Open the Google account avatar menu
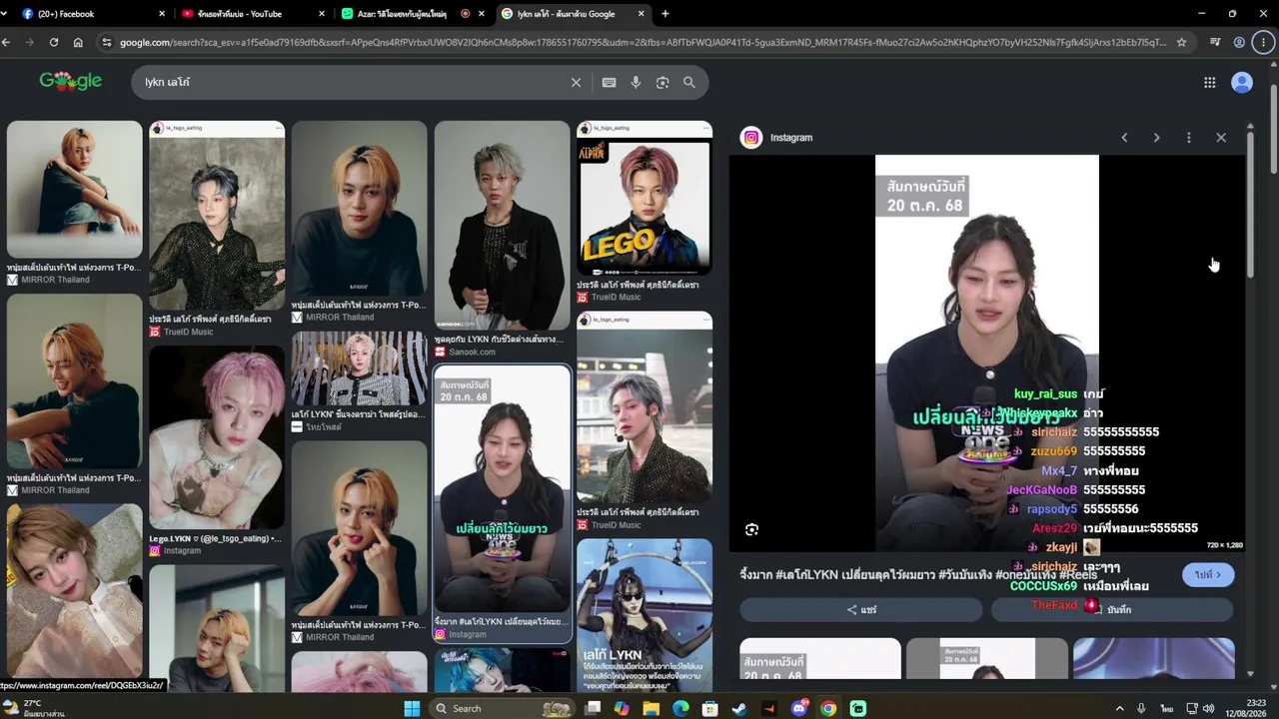1279x719 pixels. [x=1242, y=83]
